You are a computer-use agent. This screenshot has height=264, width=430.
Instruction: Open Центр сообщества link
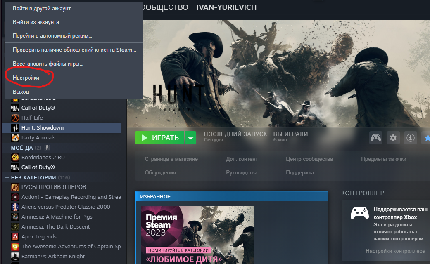[309, 159]
